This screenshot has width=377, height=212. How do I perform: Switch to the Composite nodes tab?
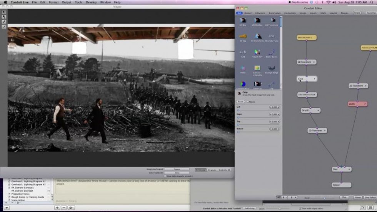[290, 13]
